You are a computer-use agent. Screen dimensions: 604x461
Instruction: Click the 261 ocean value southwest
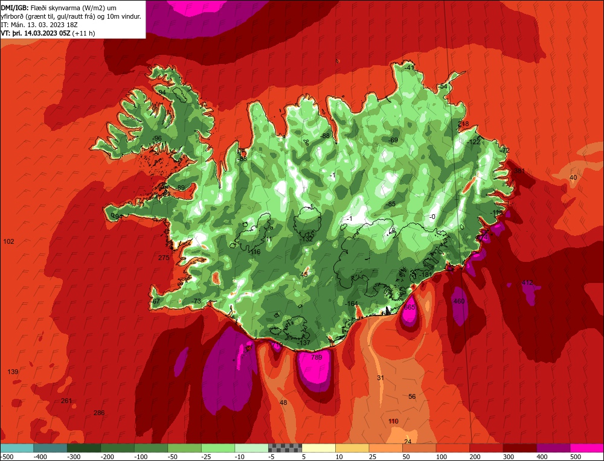66,401
